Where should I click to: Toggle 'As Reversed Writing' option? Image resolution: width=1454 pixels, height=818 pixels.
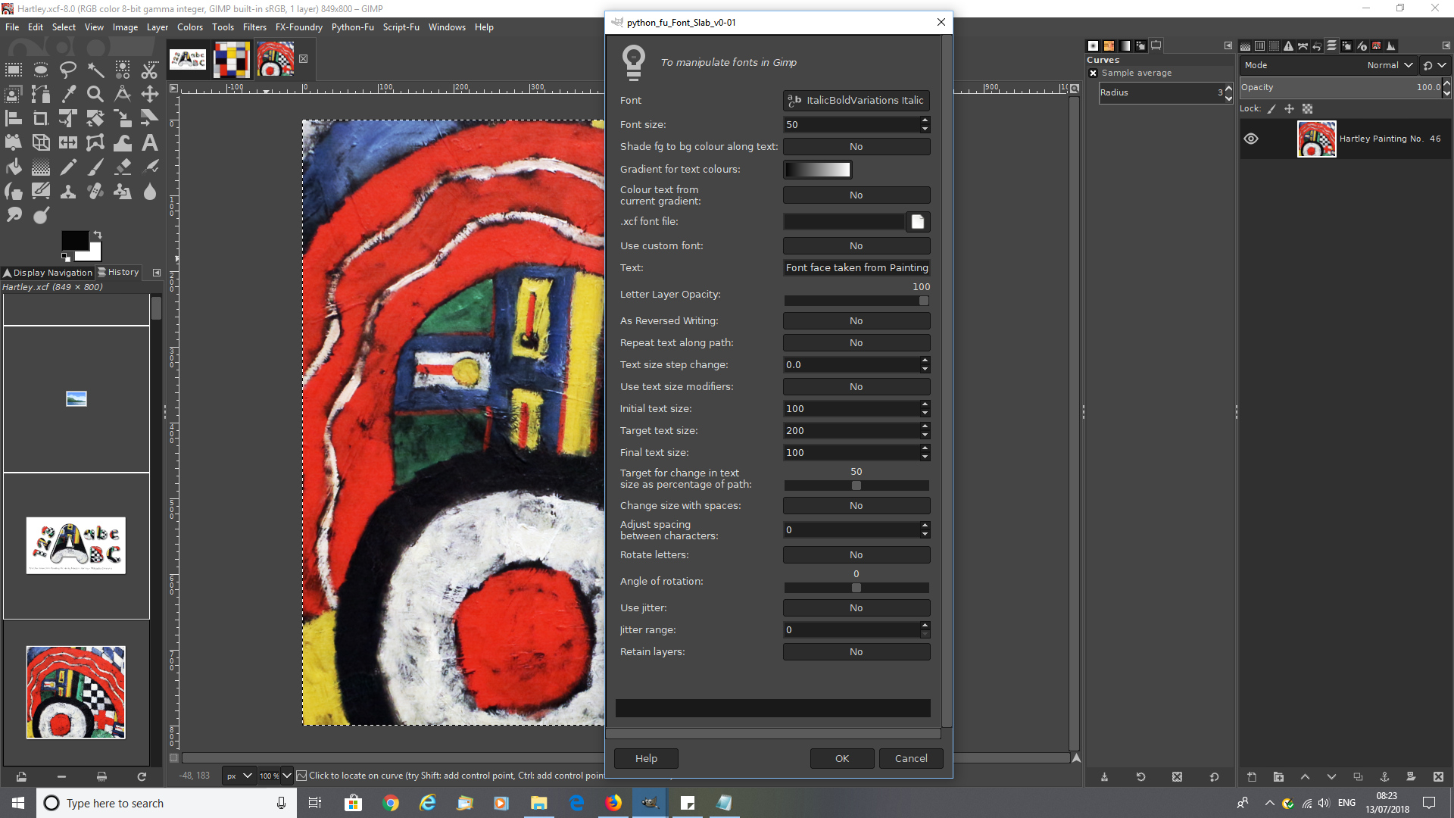point(856,321)
